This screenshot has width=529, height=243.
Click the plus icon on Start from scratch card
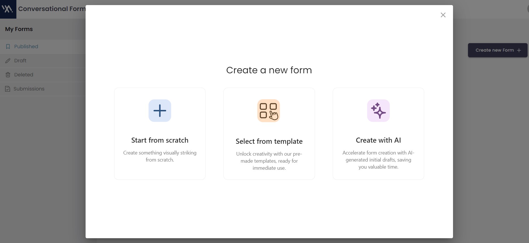pos(160,111)
